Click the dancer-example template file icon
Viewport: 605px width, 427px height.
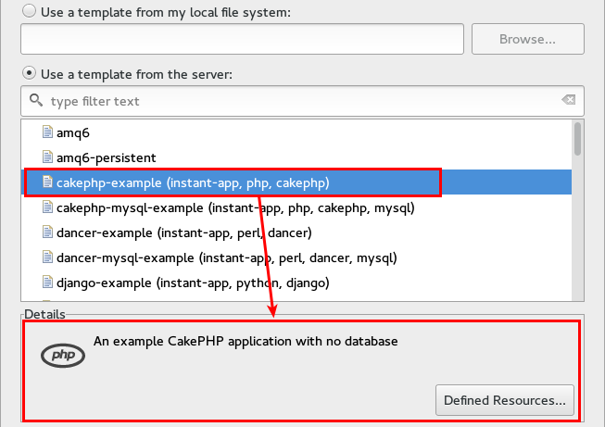coord(47,232)
